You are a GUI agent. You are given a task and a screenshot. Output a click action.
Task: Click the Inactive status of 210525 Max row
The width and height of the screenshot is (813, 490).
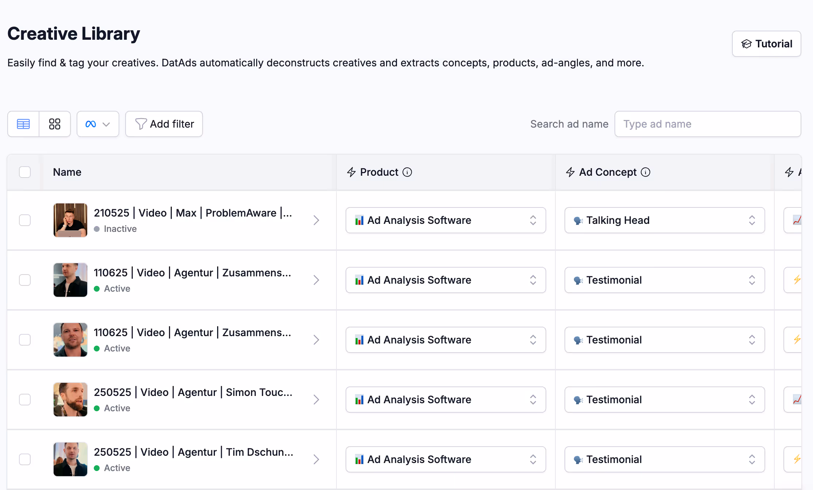click(x=120, y=229)
